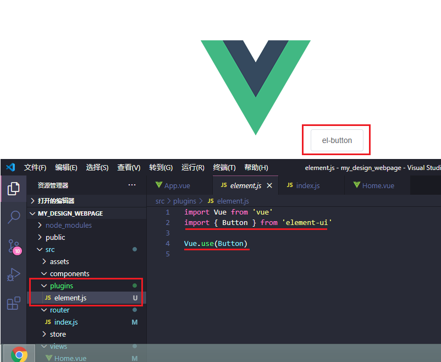Viewport: 441px width, 362px height.
Task: Open the 文件(F) menu
Action: click(x=35, y=167)
